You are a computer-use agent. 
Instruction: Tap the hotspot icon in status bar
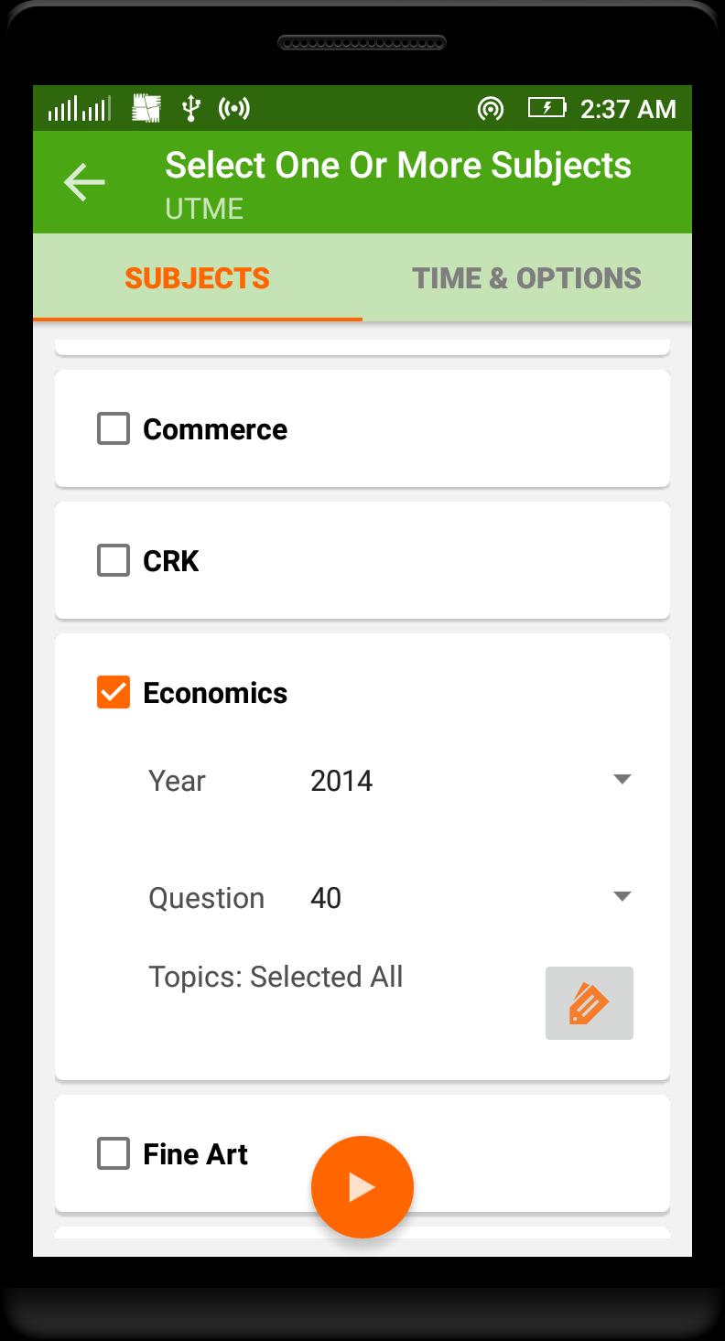click(233, 109)
